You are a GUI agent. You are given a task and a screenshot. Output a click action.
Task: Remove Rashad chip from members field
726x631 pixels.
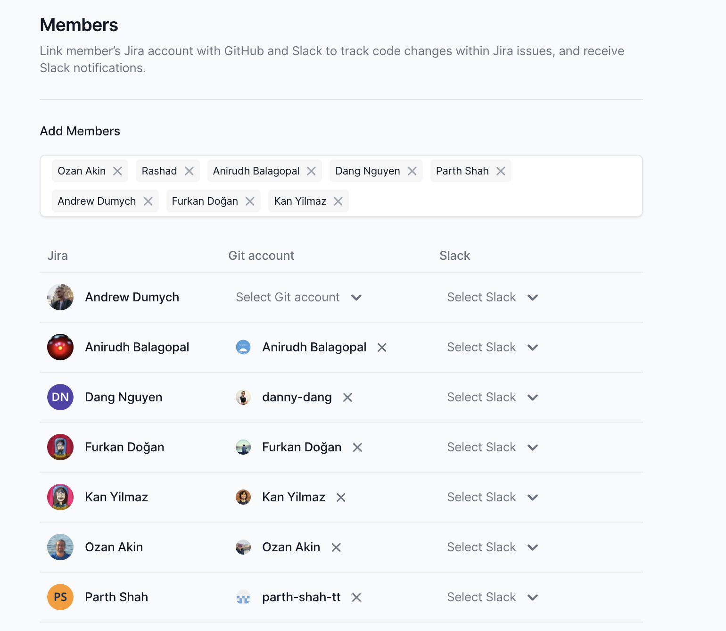pos(189,171)
